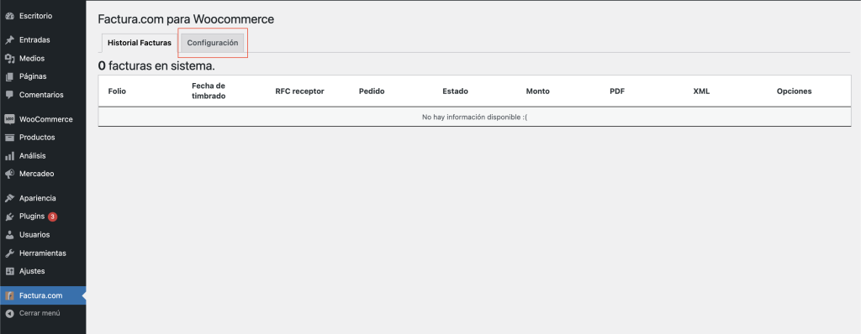
Task: Click the Fecha de timbrado column header
Action: 209,91
